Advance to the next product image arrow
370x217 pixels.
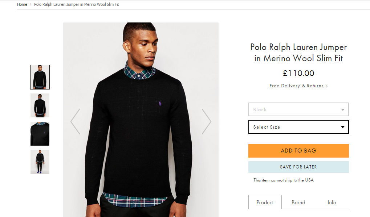pyautogui.click(x=206, y=121)
